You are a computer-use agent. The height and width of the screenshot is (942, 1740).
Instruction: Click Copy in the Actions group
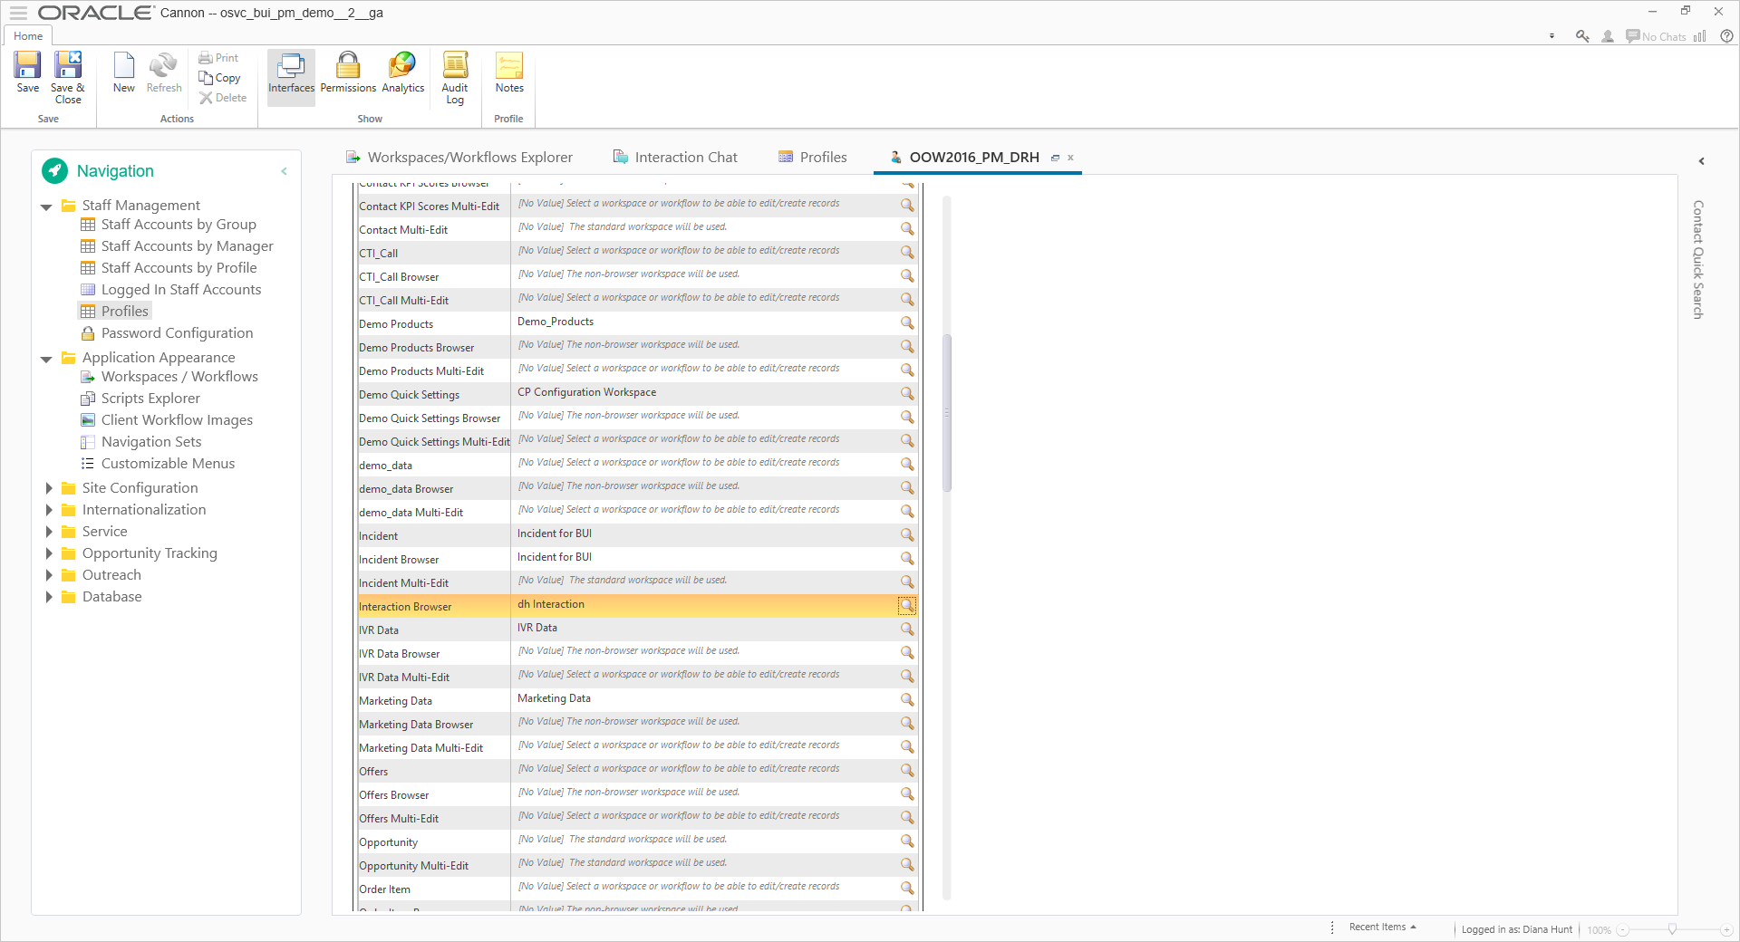tap(219, 78)
